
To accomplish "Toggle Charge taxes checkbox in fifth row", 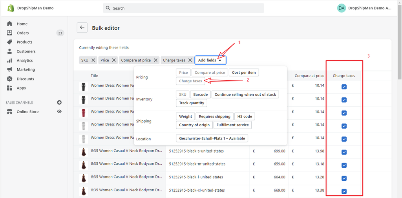I will pos(344,139).
